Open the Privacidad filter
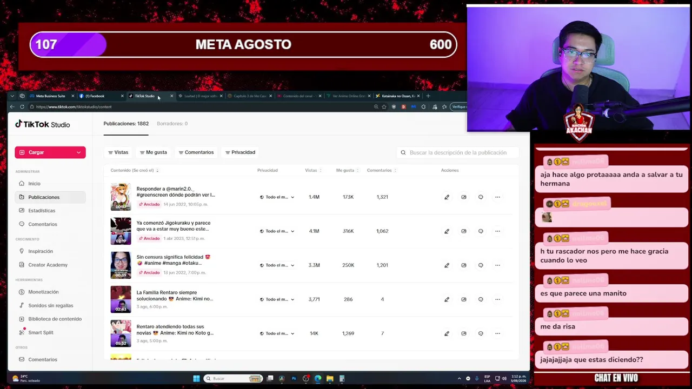692x389 pixels. tap(240, 152)
